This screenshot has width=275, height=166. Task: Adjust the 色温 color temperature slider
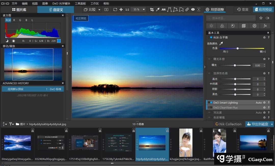tap(238, 48)
